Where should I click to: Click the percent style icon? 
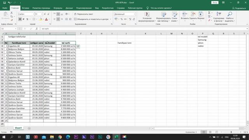click(x=122, y=19)
